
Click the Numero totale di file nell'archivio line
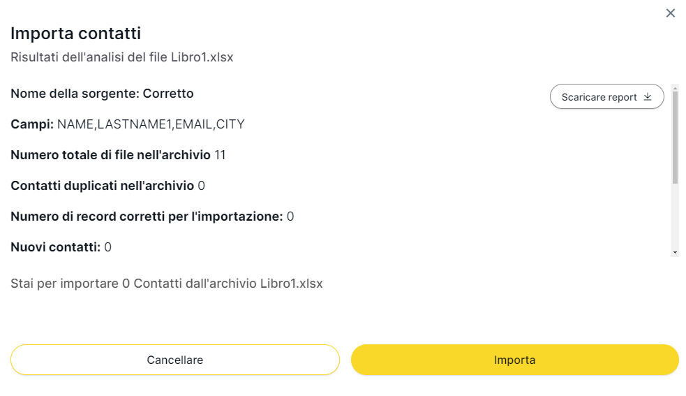[118, 155]
